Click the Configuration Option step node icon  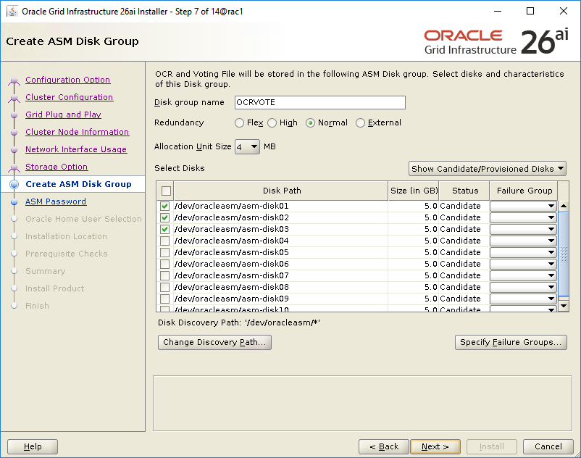point(14,80)
